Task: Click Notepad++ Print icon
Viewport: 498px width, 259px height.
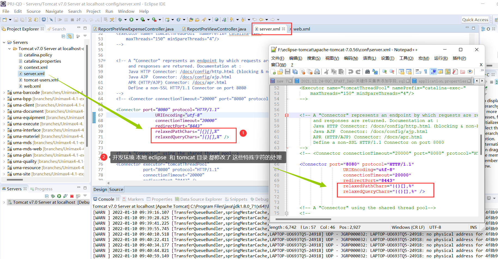Action: (x=317, y=72)
